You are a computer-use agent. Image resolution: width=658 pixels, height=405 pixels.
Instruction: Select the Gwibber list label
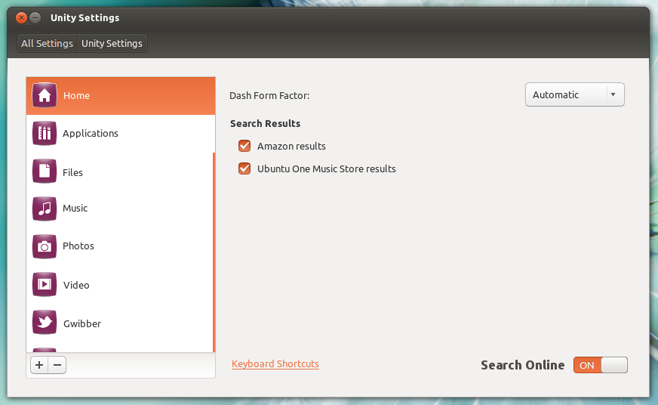pyautogui.click(x=82, y=323)
